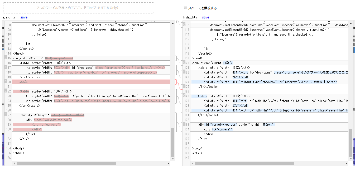Click the index.html horizontal scrollbar thumb

coord(244,164)
